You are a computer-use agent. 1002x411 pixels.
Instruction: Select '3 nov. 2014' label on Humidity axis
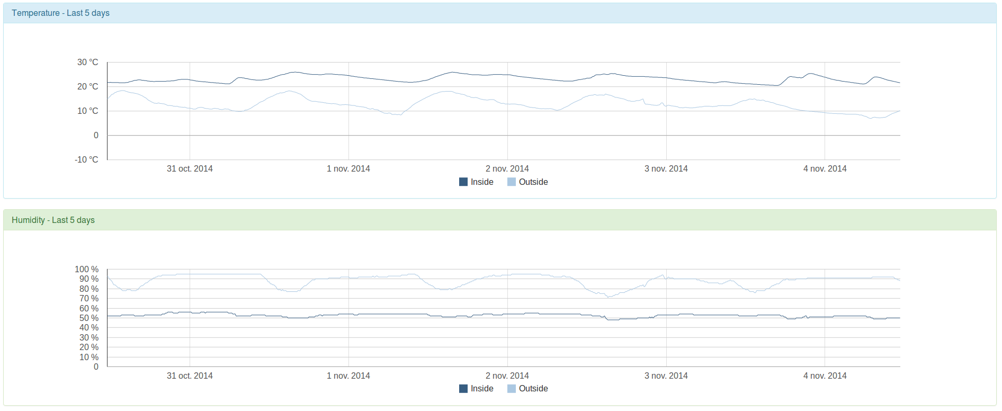pyautogui.click(x=666, y=376)
